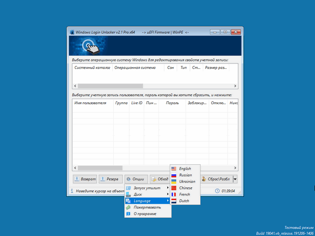Select the English language flag option

click(185, 169)
